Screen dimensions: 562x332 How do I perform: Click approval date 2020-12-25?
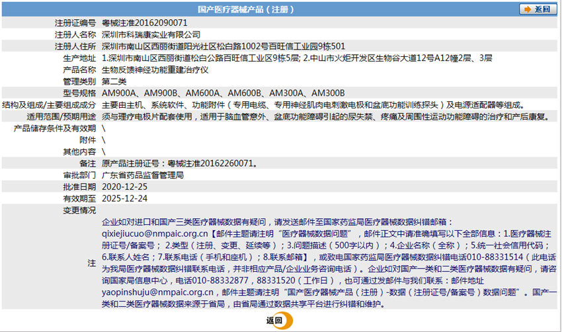(124, 187)
